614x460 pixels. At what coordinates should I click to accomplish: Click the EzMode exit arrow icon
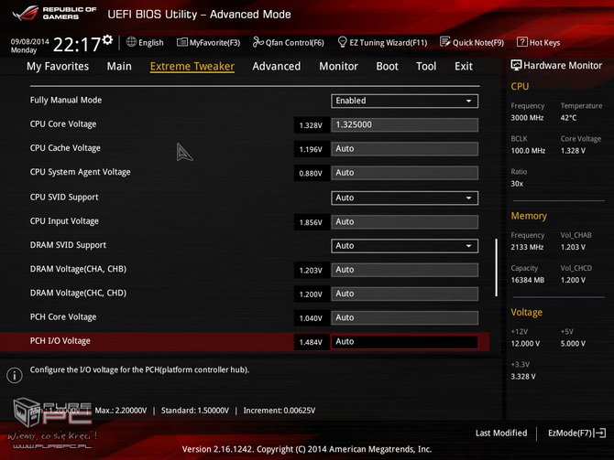[x=600, y=433]
